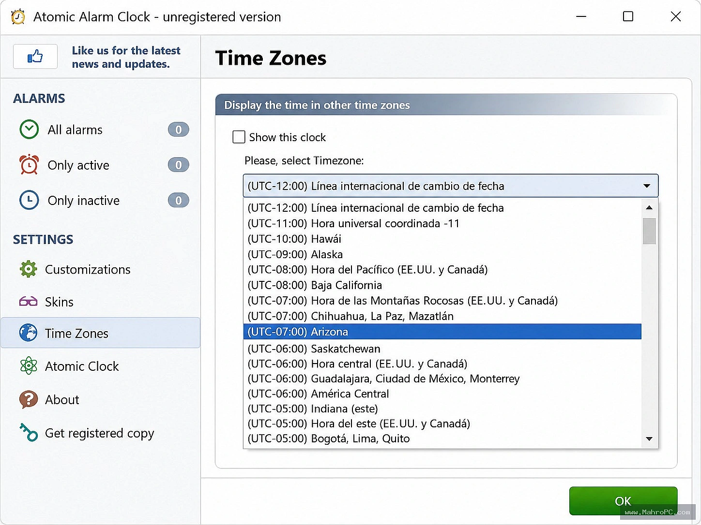Select the Time Zones settings entry
The image size is (701, 525).
(x=101, y=333)
